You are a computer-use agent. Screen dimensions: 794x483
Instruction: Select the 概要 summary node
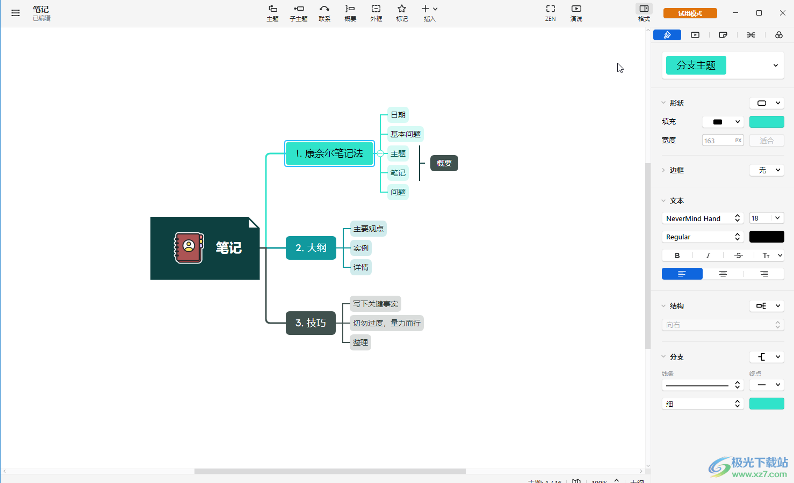(444, 163)
